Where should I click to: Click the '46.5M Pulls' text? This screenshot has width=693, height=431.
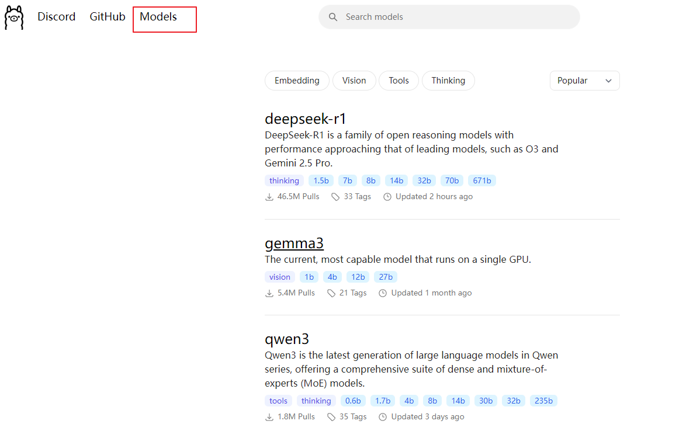click(299, 196)
